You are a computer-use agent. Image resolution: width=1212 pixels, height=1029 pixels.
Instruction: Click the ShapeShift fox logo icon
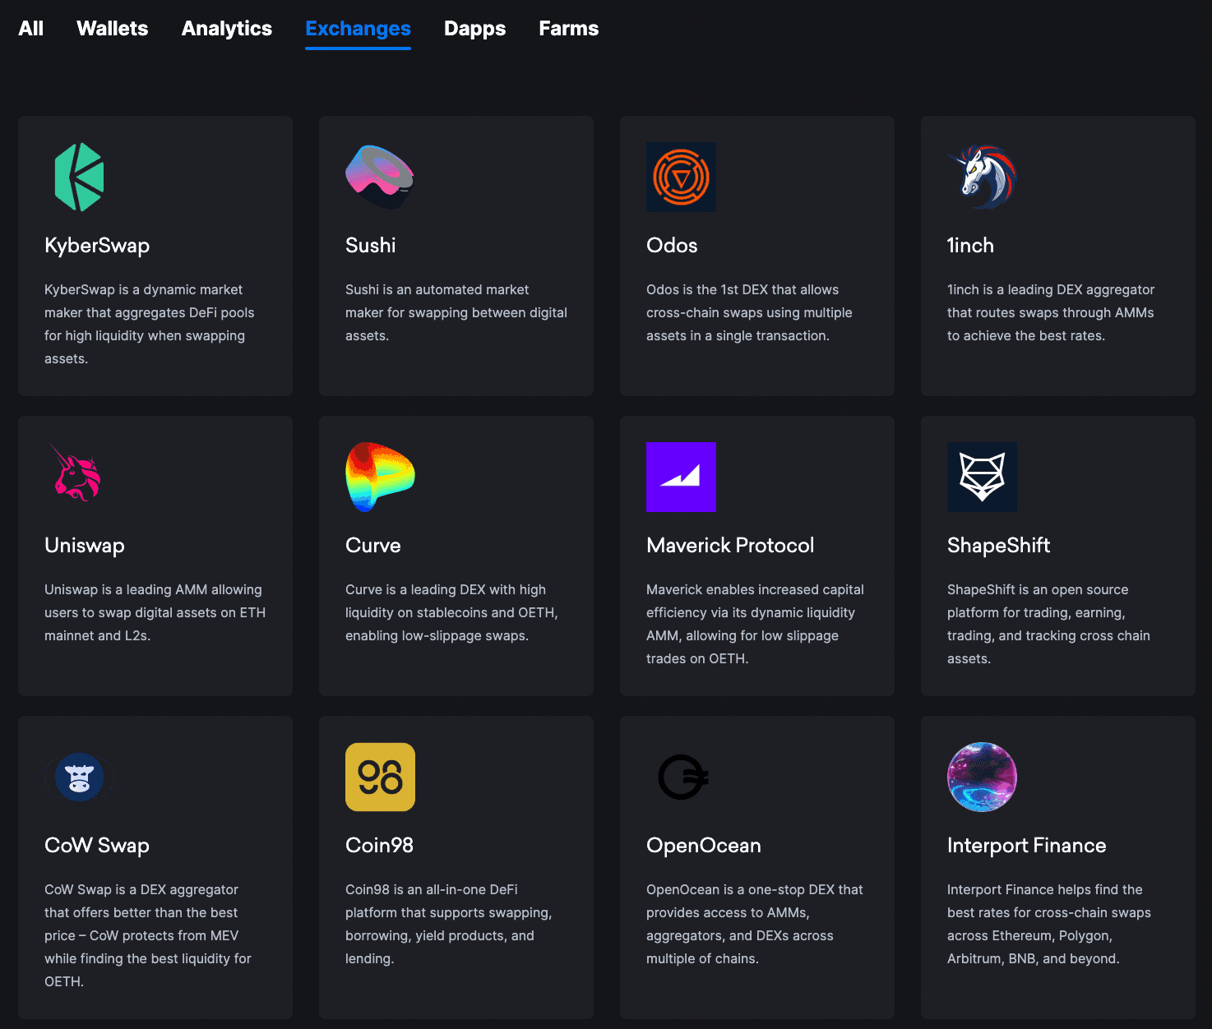click(982, 477)
